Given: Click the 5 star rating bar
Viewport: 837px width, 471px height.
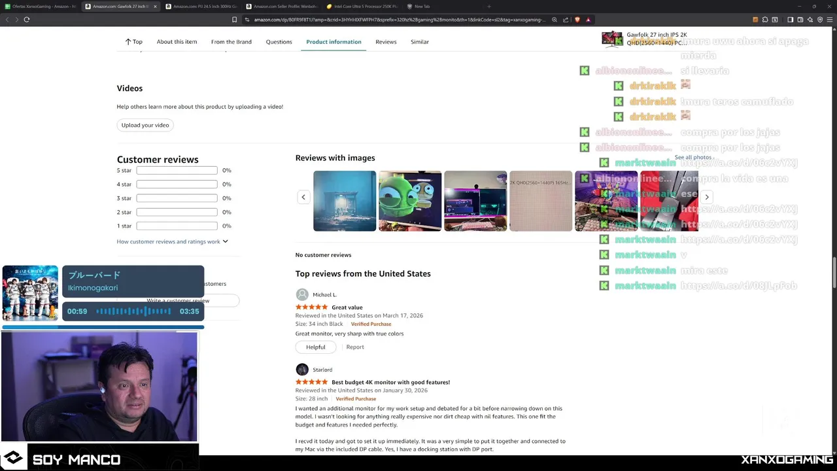Looking at the screenshot, I should [177, 170].
